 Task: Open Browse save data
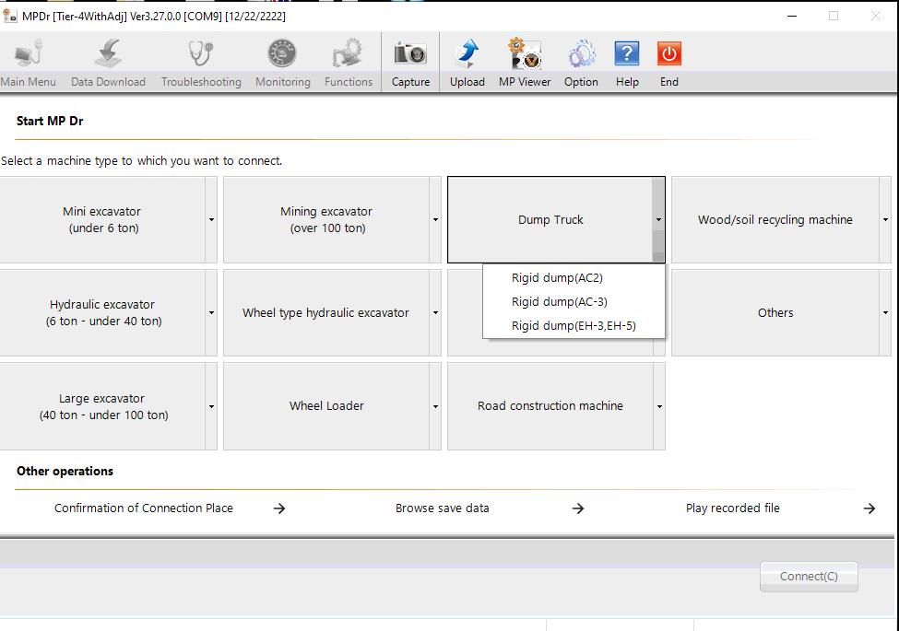(442, 508)
